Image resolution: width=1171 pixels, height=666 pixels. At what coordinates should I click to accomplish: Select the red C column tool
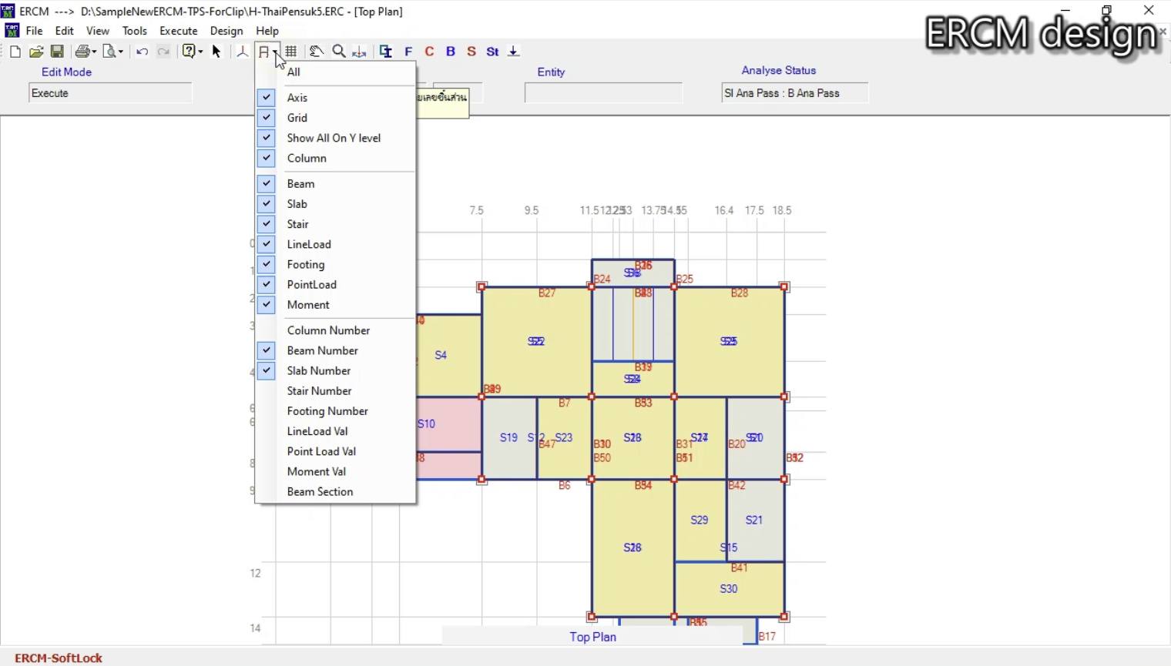(429, 52)
